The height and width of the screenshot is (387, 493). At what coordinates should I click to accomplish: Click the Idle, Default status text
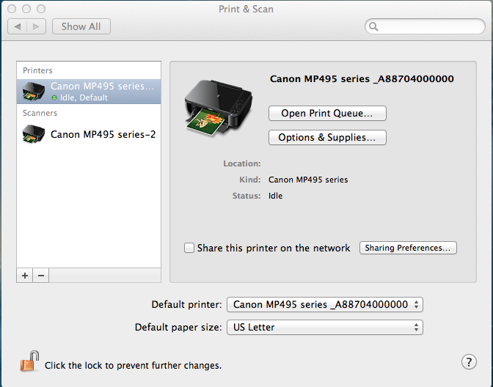[x=84, y=97]
